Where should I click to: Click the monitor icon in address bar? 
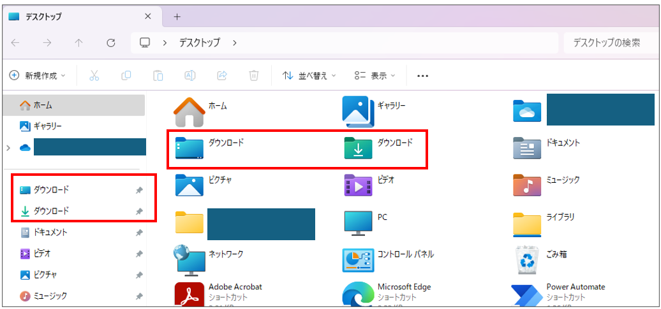point(145,43)
